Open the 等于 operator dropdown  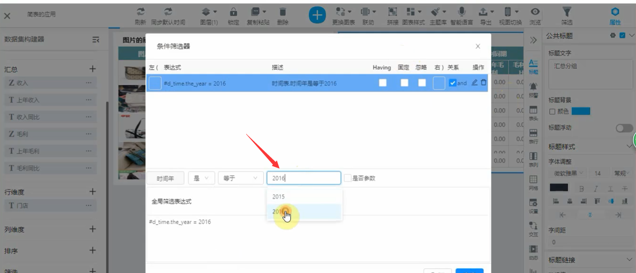click(240, 178)
